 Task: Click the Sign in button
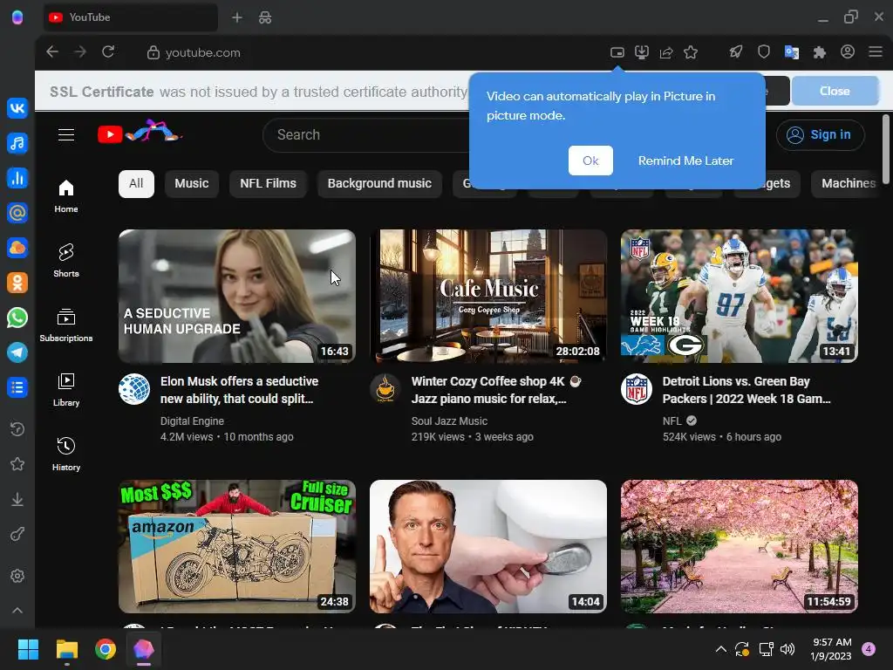tap(820, 135)
